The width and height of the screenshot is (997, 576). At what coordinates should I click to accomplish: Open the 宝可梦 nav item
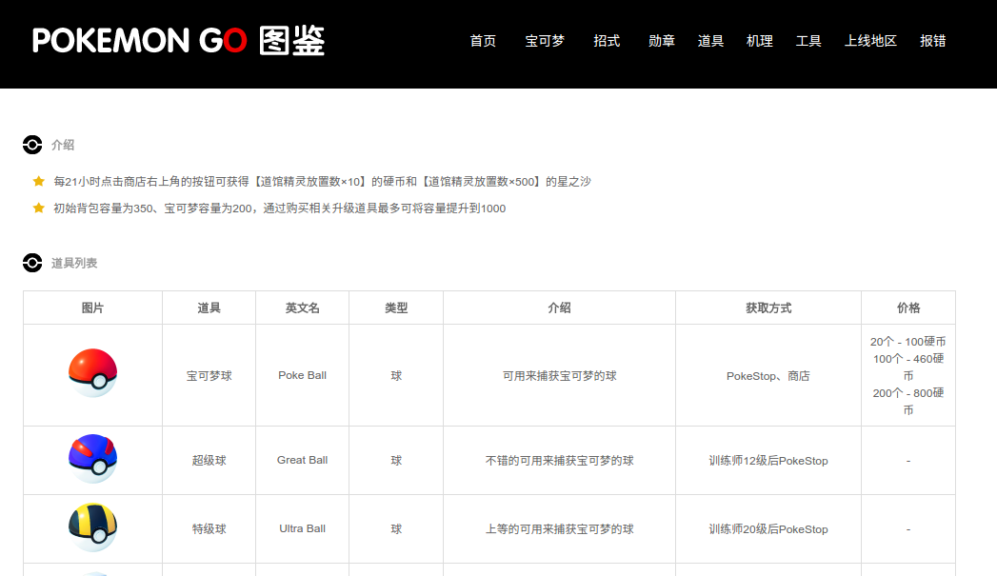(545, 41)
